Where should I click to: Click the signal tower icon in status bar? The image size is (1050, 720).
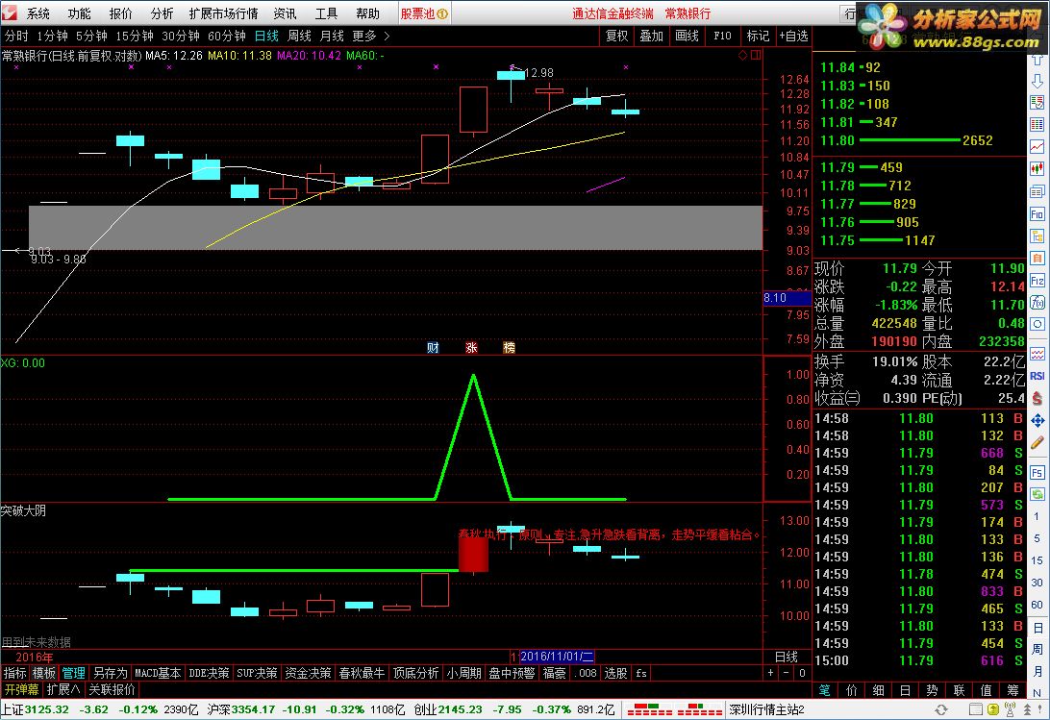pyautogui.click(x=1011, y=709)
